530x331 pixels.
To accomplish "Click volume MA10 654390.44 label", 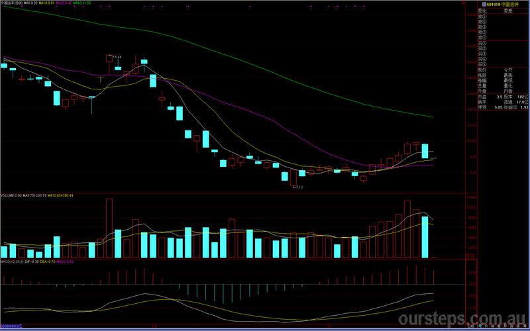I will (60, 195).
